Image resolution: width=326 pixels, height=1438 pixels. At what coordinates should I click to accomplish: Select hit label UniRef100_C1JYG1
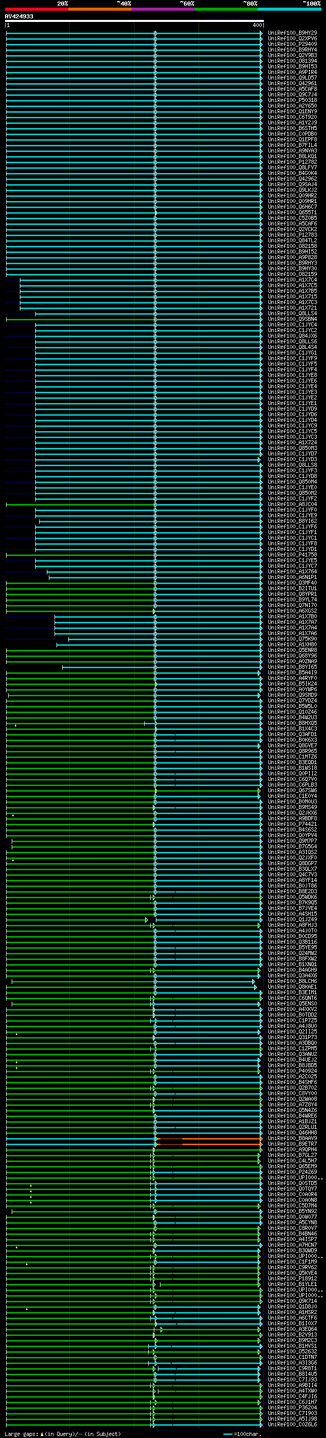click(292, 353)
